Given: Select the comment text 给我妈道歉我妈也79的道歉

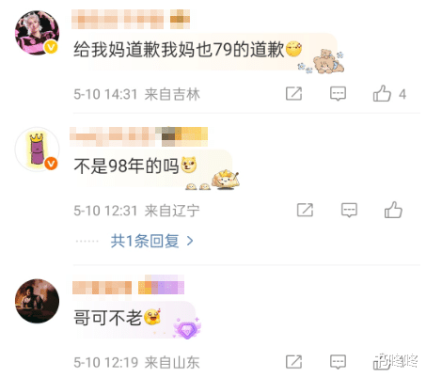Looking at the screenshot, I should pyautogui.click(x=179, y=50).
